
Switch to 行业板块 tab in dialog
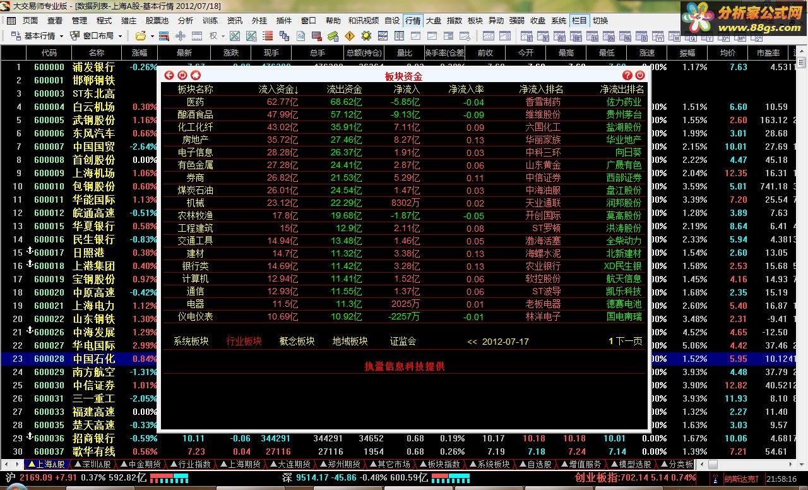244,342
